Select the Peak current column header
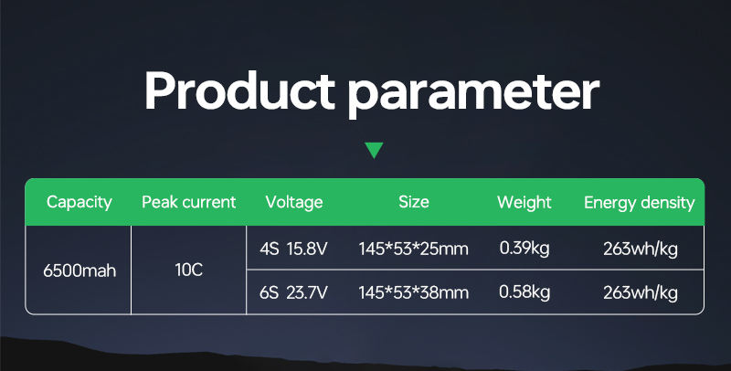 click(x=188, y=202)
